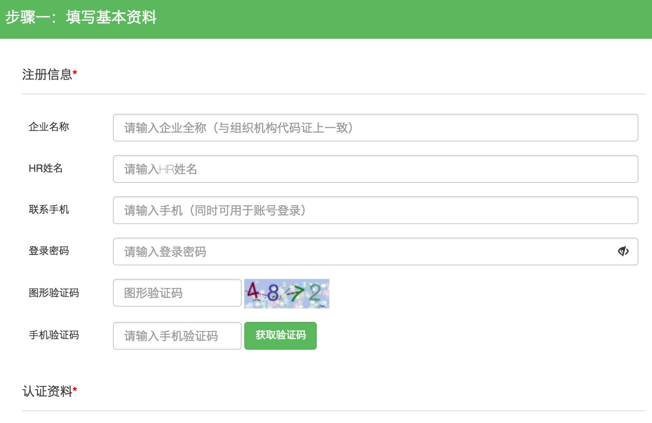Image resolution: width=652 pixels, height=423 pixels.
Task: Select the 联系手机 phone number field
Action: coord(375,210)
